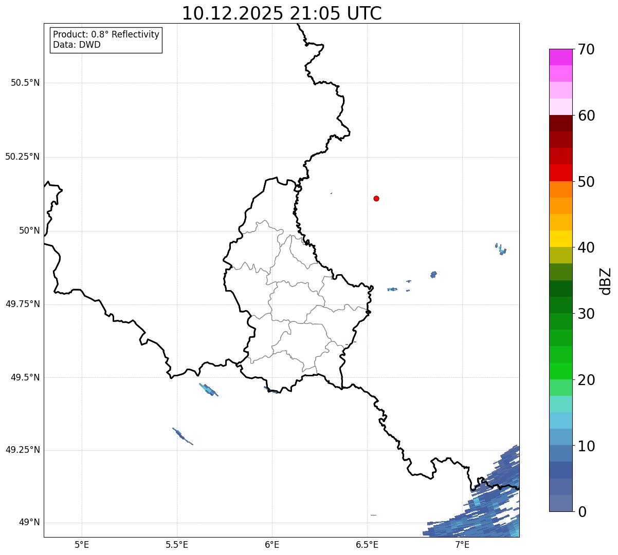Click the 7°E longitude label
Viewport: 618px width, 555px height.
[462, 544]
